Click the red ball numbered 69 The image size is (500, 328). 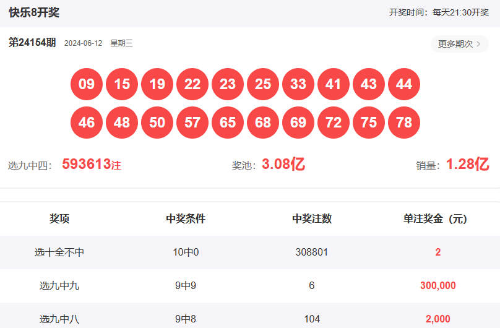[x=298, y=123]
